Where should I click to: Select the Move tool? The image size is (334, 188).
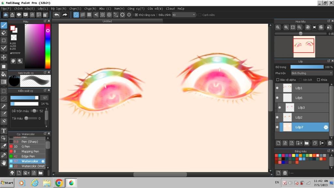click(4, 57)
